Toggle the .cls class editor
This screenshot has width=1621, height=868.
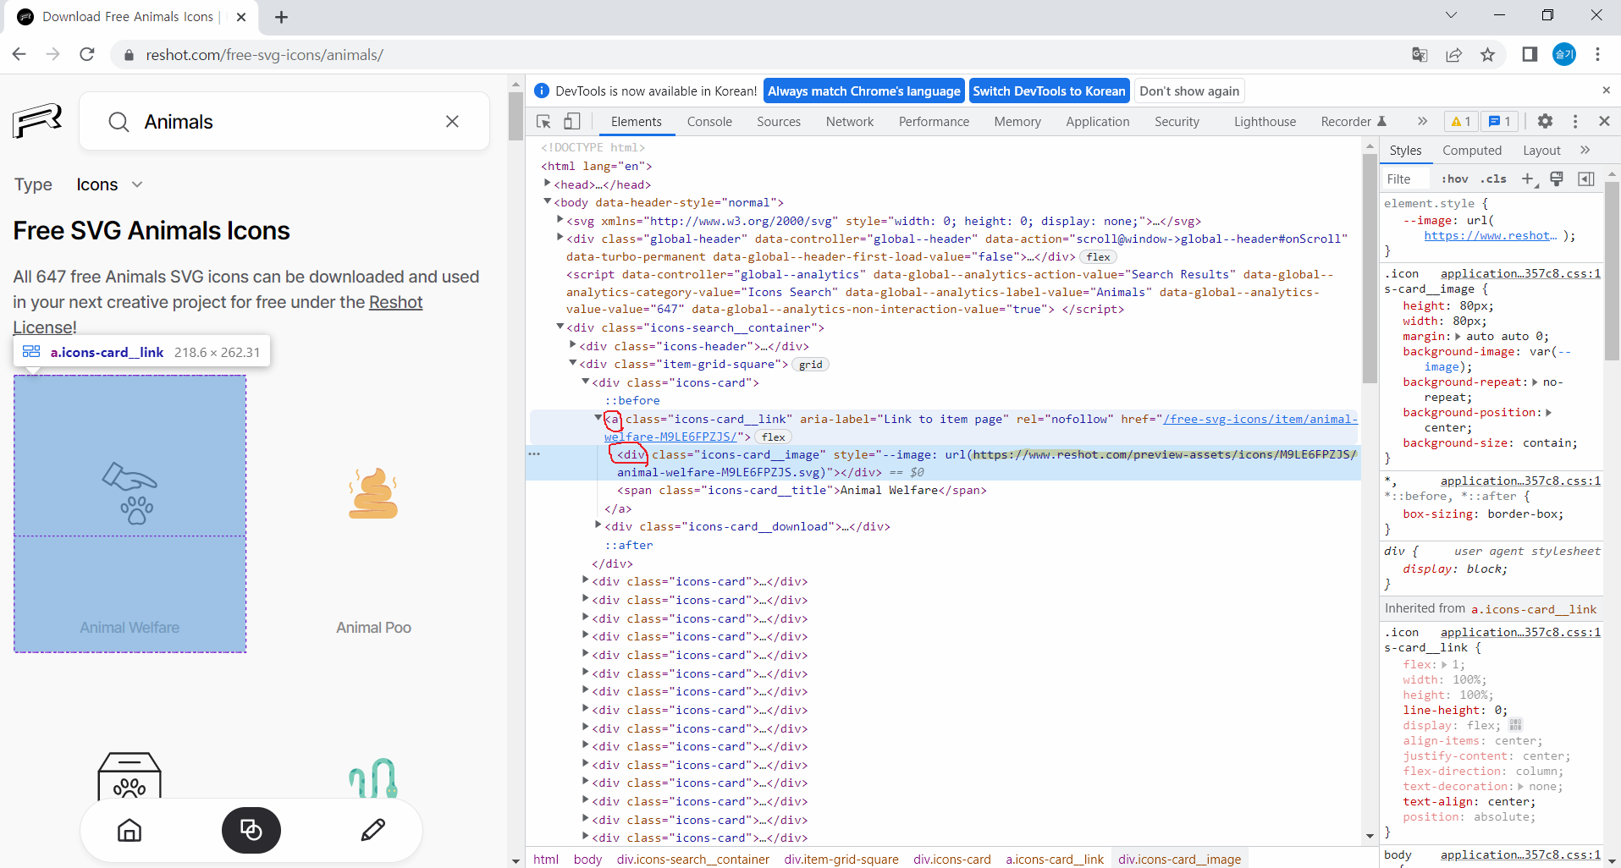tap(1493, 179)
